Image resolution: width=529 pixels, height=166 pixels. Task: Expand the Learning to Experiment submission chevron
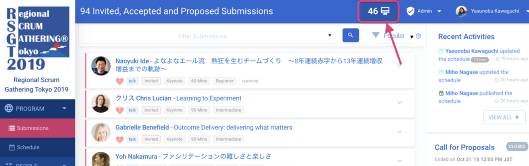click(x=400, y=103)
